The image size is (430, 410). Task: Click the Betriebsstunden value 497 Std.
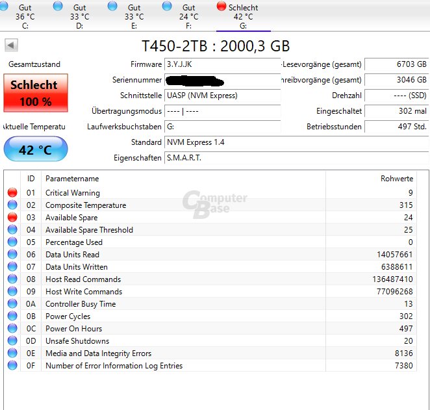tap(396, 127)
